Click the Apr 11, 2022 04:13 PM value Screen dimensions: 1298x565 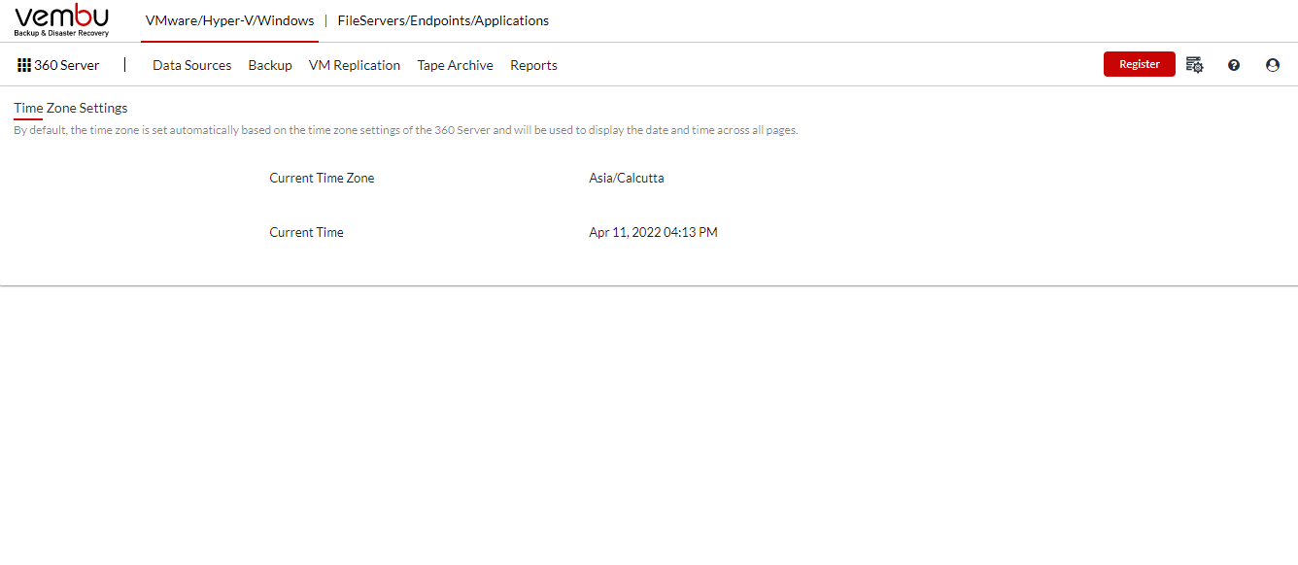tap(653, 232)
